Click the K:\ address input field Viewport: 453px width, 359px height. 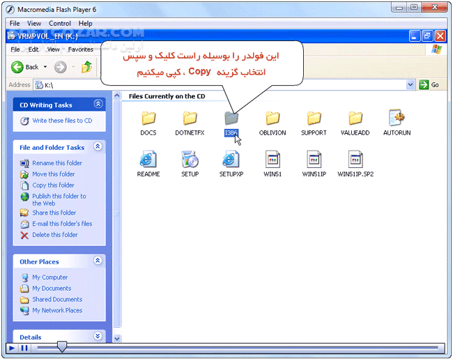click(x=224, y=84)
